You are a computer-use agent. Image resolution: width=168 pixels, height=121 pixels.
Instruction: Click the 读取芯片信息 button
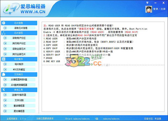[x=19, y=28]
